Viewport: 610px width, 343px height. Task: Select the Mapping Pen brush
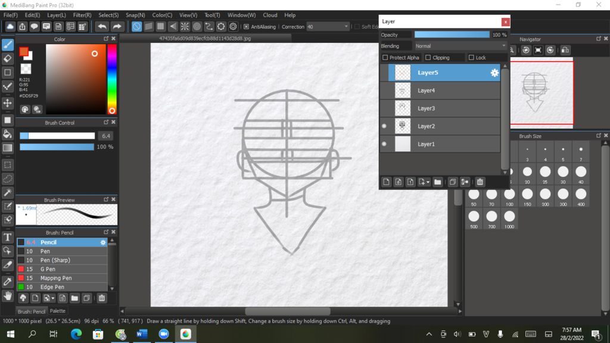click(x=62, y=278)
